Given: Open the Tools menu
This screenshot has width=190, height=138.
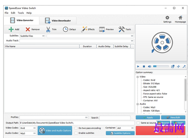Looking at the screenshot, I should pos(21,13).
